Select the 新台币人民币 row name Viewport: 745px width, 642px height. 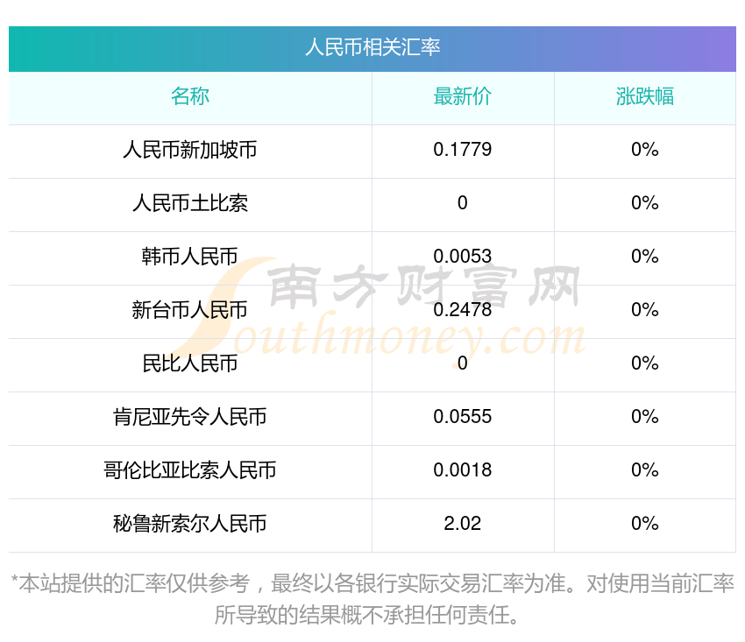[x=190, y=310]
